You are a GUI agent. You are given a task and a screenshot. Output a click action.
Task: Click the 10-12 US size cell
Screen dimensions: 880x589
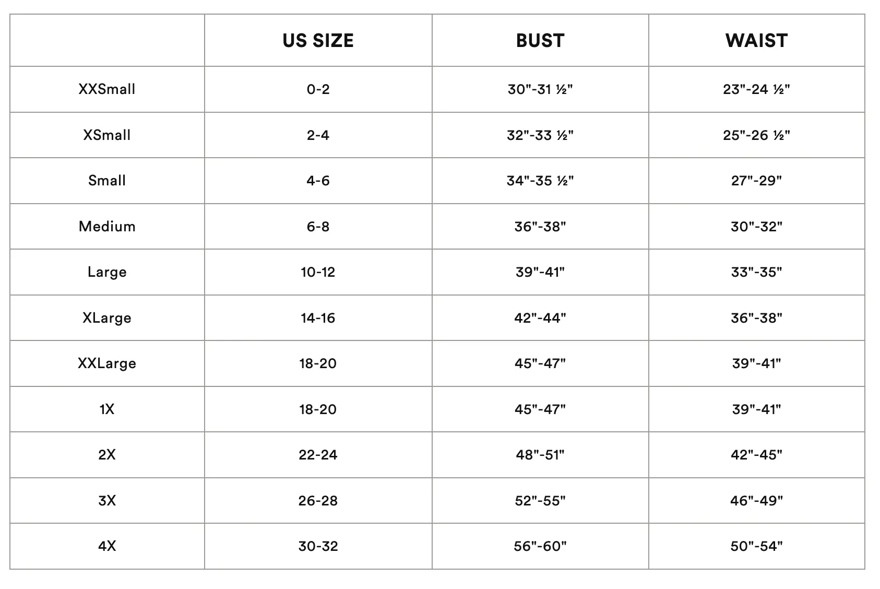point(318,272)
